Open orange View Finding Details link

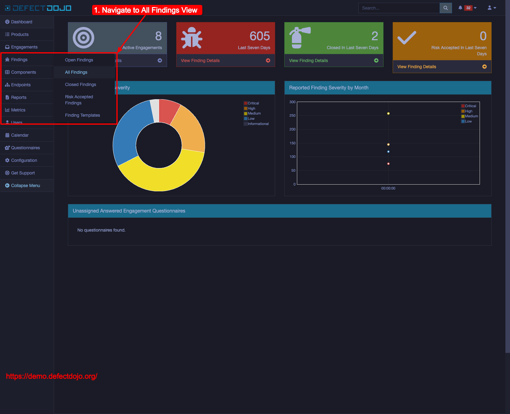417,67
